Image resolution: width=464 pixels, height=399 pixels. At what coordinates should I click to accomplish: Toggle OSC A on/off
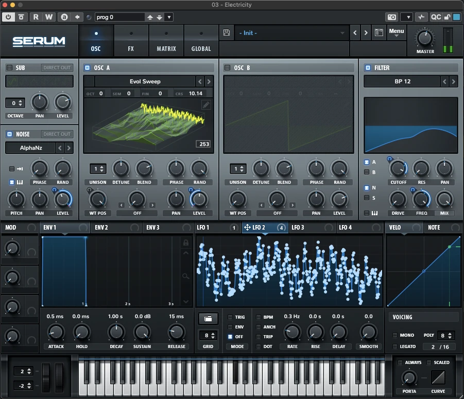point(88,68)
